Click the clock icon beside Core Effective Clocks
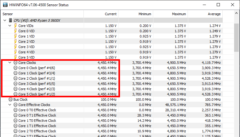Image resolution: width=240 pixels, height=137 pixels. 16,104
